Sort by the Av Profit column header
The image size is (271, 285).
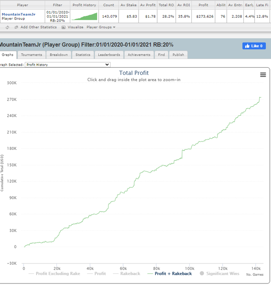(148, 5)
